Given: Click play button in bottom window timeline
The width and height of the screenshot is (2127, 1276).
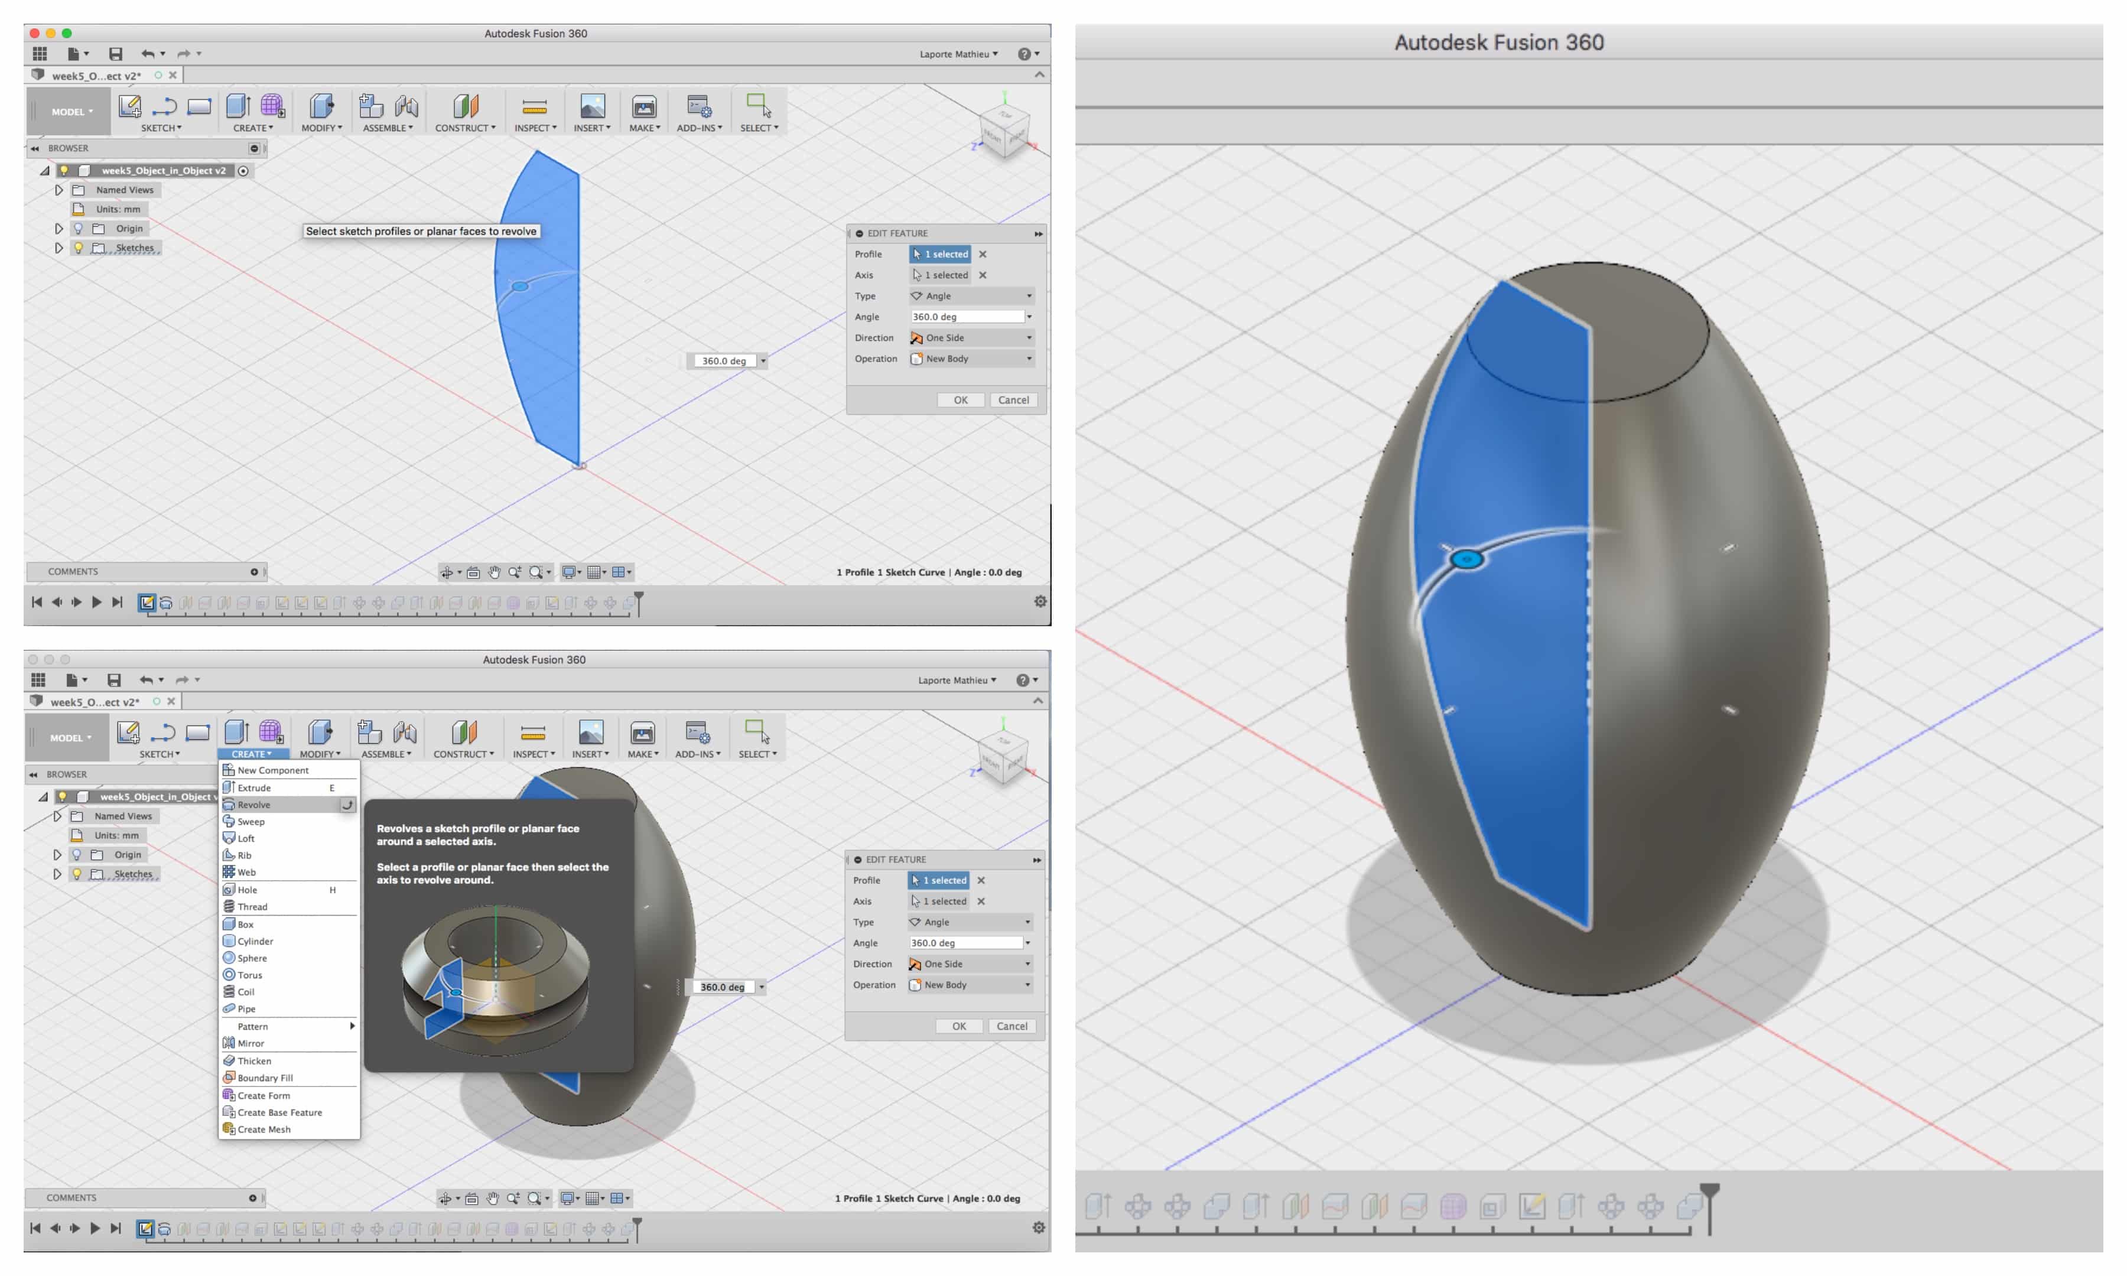Looking at the screenshot, I should (95, 1228).
